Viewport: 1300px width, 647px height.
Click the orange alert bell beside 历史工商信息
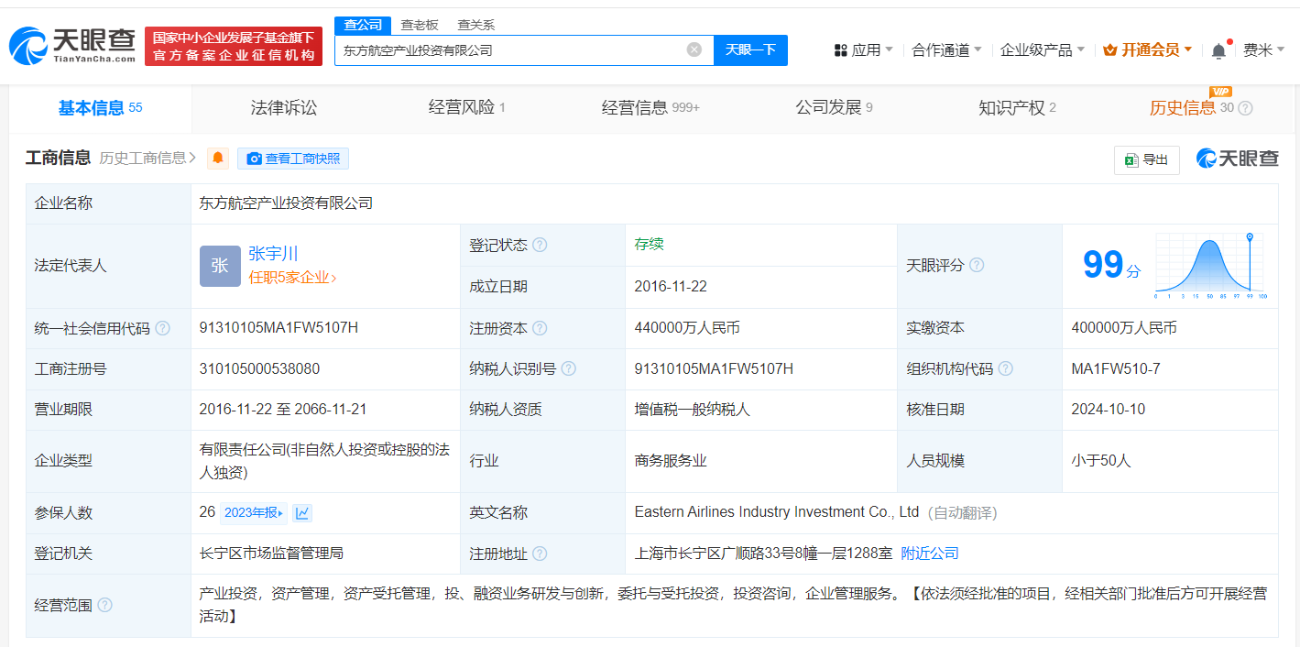[x=218, y=159]
